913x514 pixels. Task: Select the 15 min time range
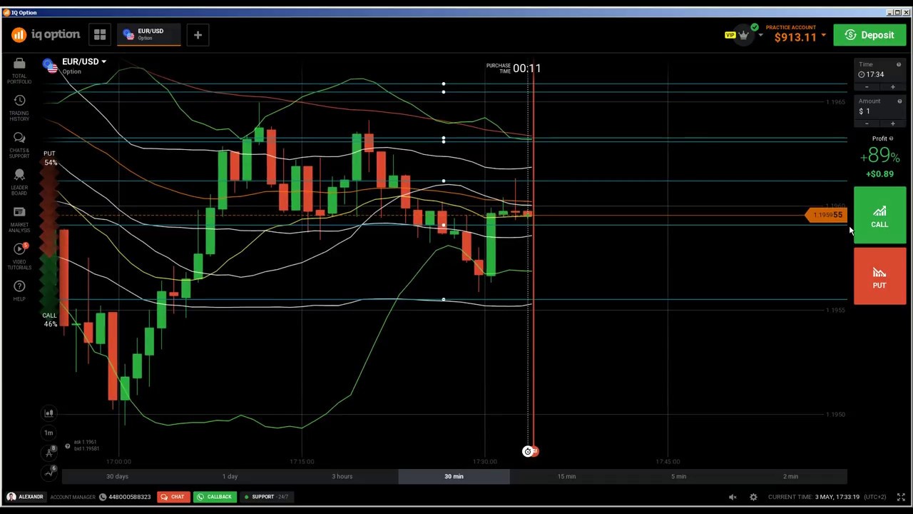pos(566,476)
